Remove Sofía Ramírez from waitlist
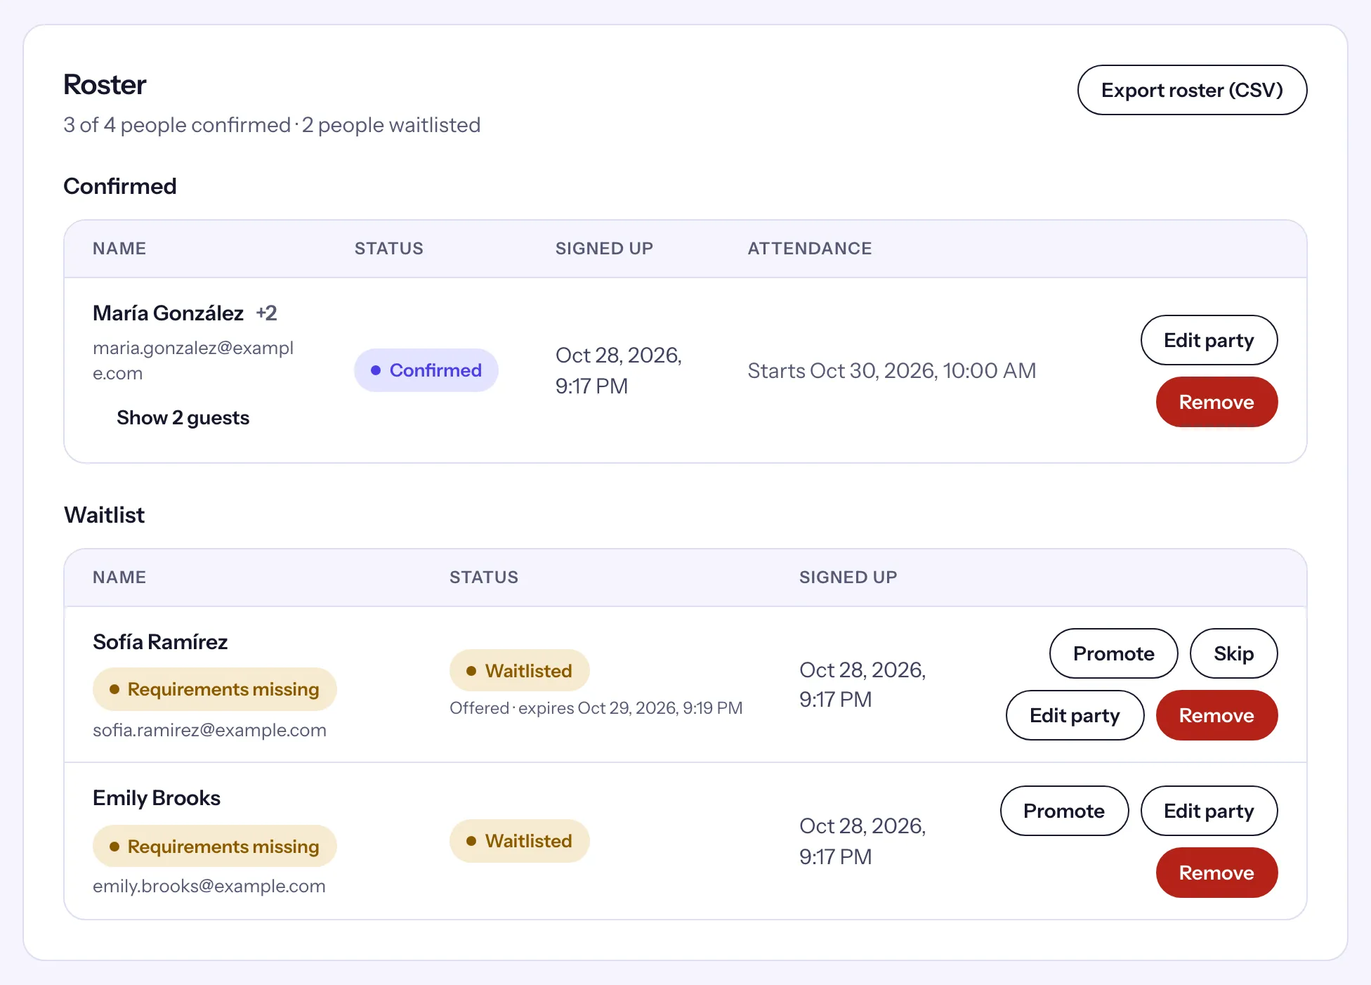 click(x=1216, y=715)
